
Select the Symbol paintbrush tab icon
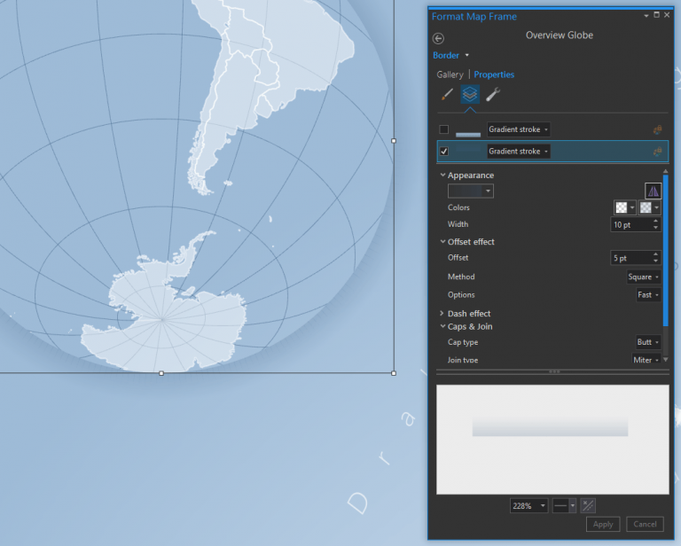click(x=447, y=94)
